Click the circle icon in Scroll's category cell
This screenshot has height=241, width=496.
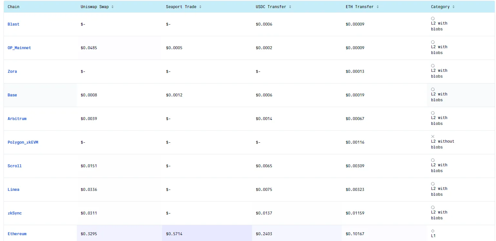coord(433,160)
